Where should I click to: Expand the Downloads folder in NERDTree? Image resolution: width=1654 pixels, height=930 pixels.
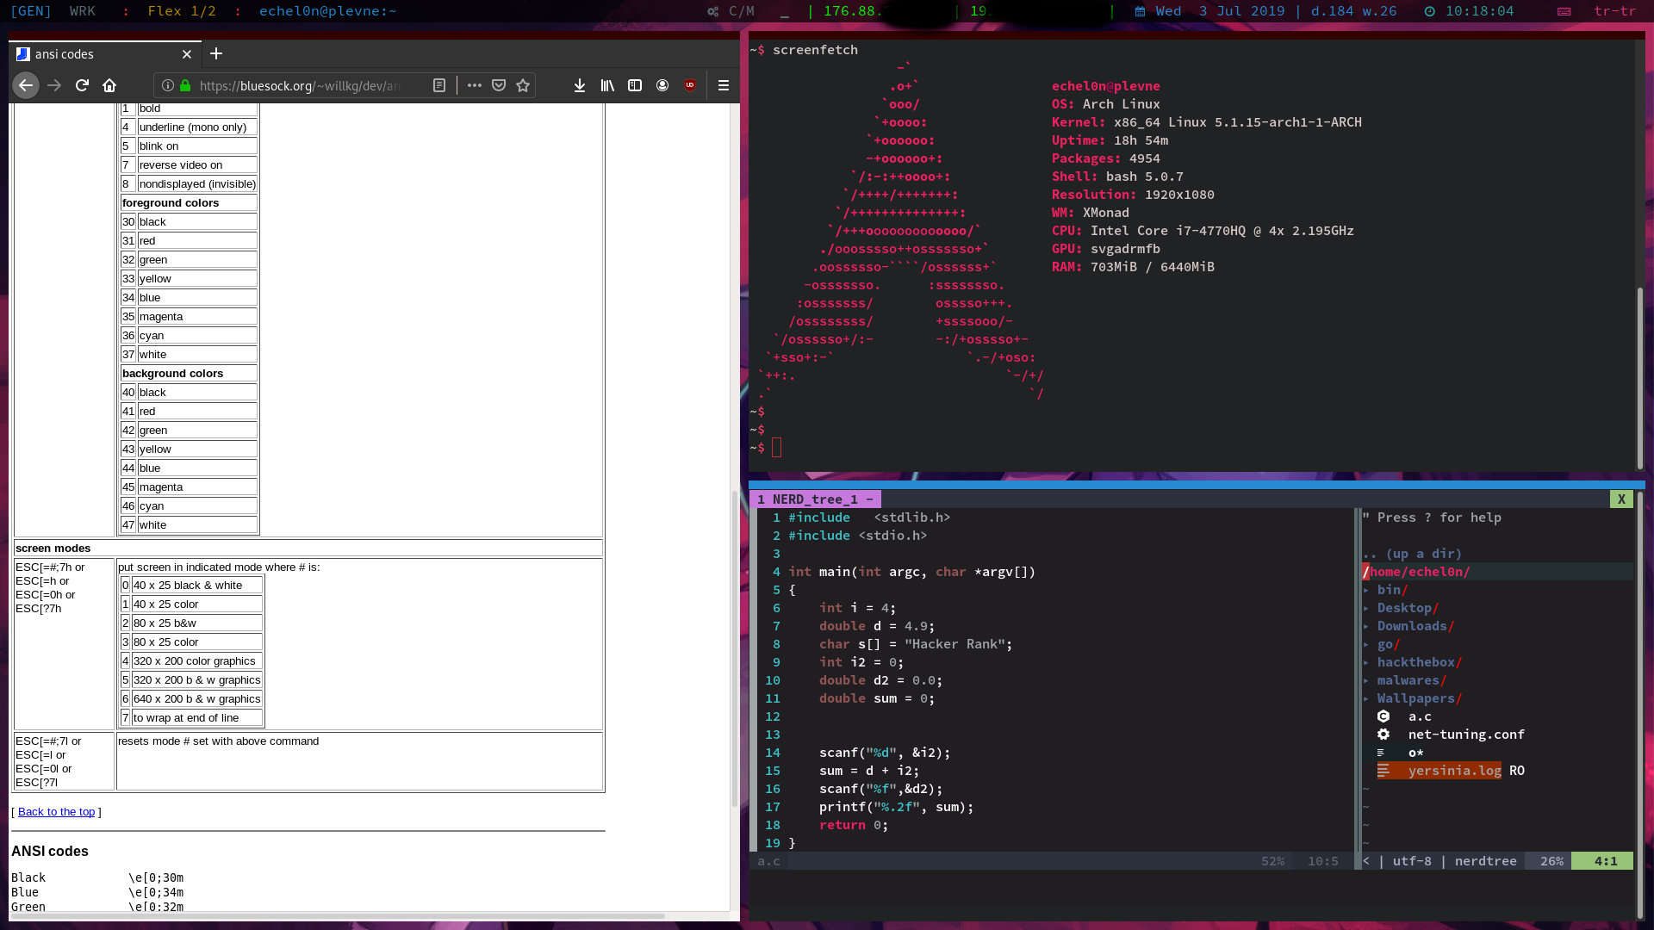tap(1411, 626)
